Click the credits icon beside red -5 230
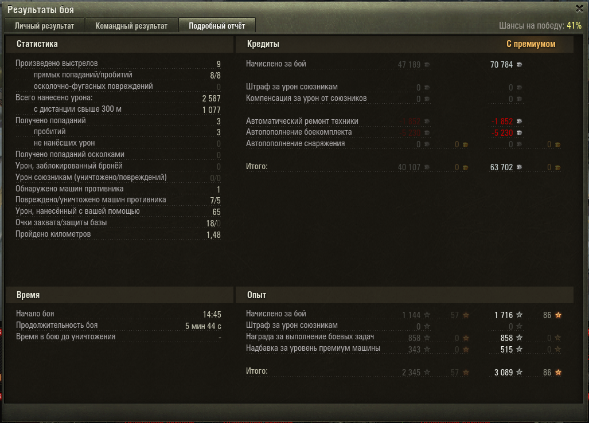589x423 pixels. click(x=520, y=133)
